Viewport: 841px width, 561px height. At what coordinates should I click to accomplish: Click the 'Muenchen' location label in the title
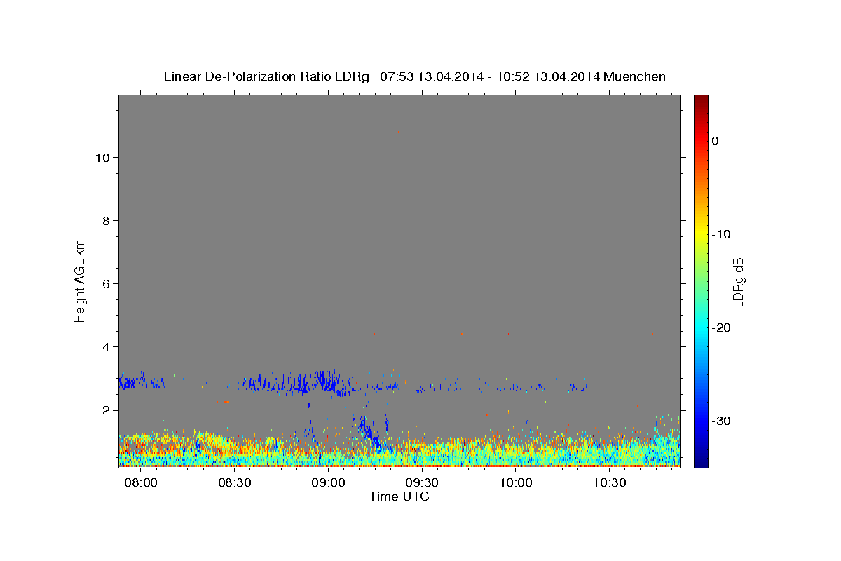click(635, 76)
